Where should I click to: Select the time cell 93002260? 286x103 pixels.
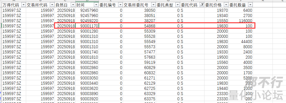pos(87,62)
